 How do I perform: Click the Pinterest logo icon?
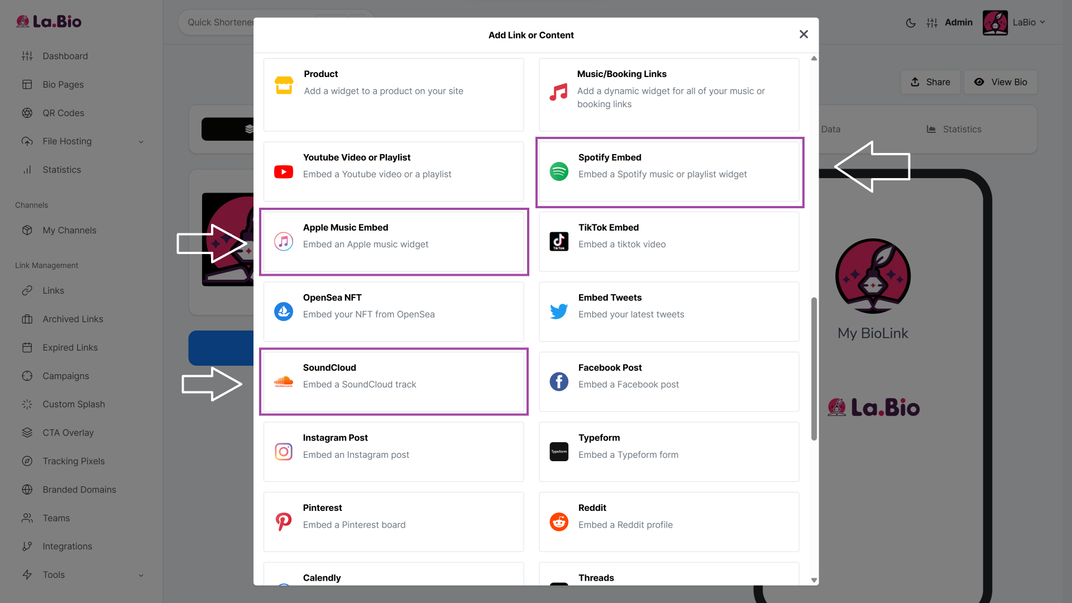click(284, 522)
